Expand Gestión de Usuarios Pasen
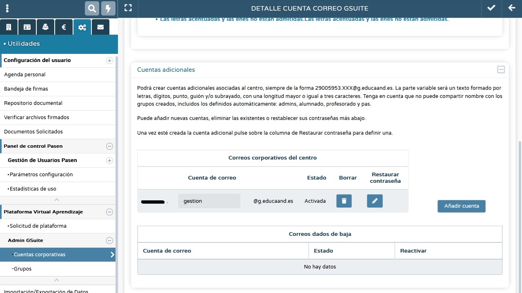The image size is (522, 293). [x=109, y=160]
